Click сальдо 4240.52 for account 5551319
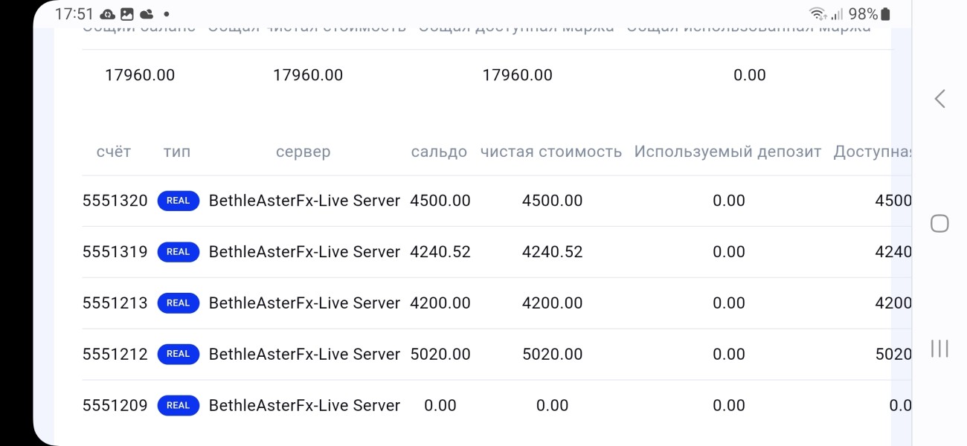967x446 pixels. coord(440,252)
